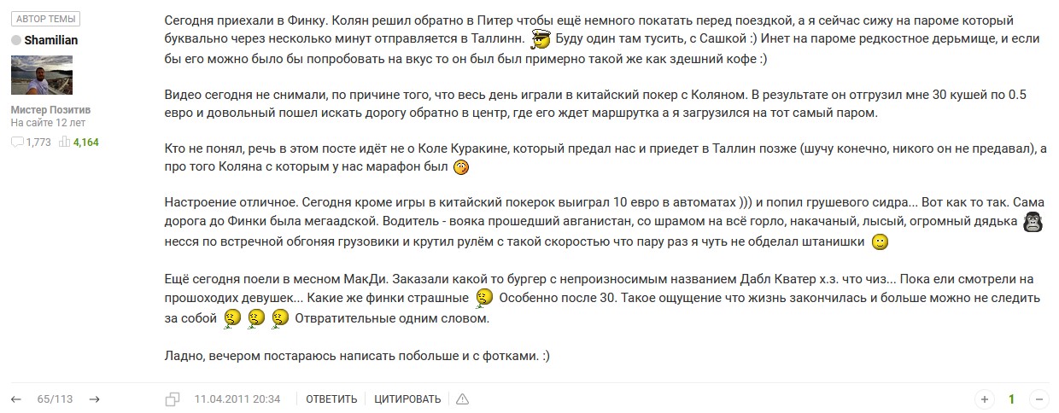1059x413 pixels.
Task: Click the green rating score number
Action: [1012, 399]
